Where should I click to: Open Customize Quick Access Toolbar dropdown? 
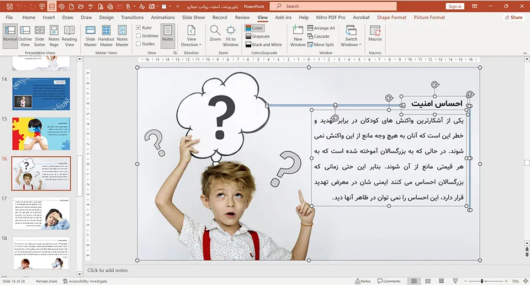177,7
